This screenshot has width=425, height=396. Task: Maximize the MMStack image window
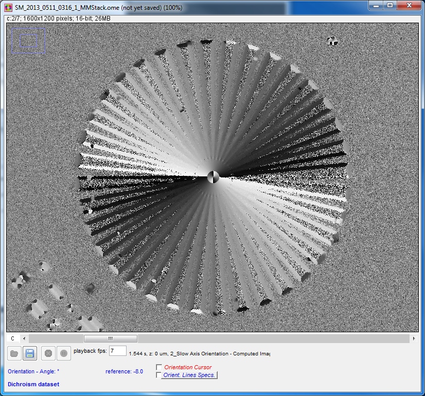(390, 6)
